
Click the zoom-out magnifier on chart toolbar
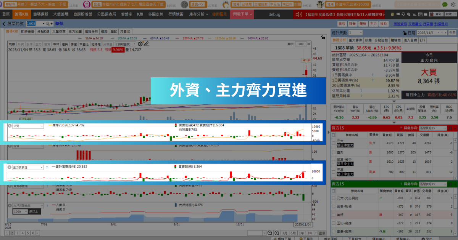click(x=269, y=233)
